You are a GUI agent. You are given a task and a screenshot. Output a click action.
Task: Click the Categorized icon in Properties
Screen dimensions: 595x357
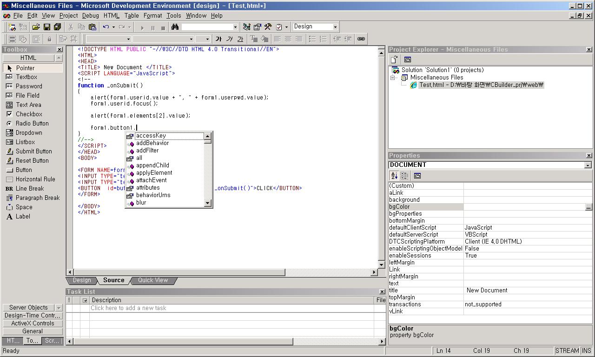point(404,176)
